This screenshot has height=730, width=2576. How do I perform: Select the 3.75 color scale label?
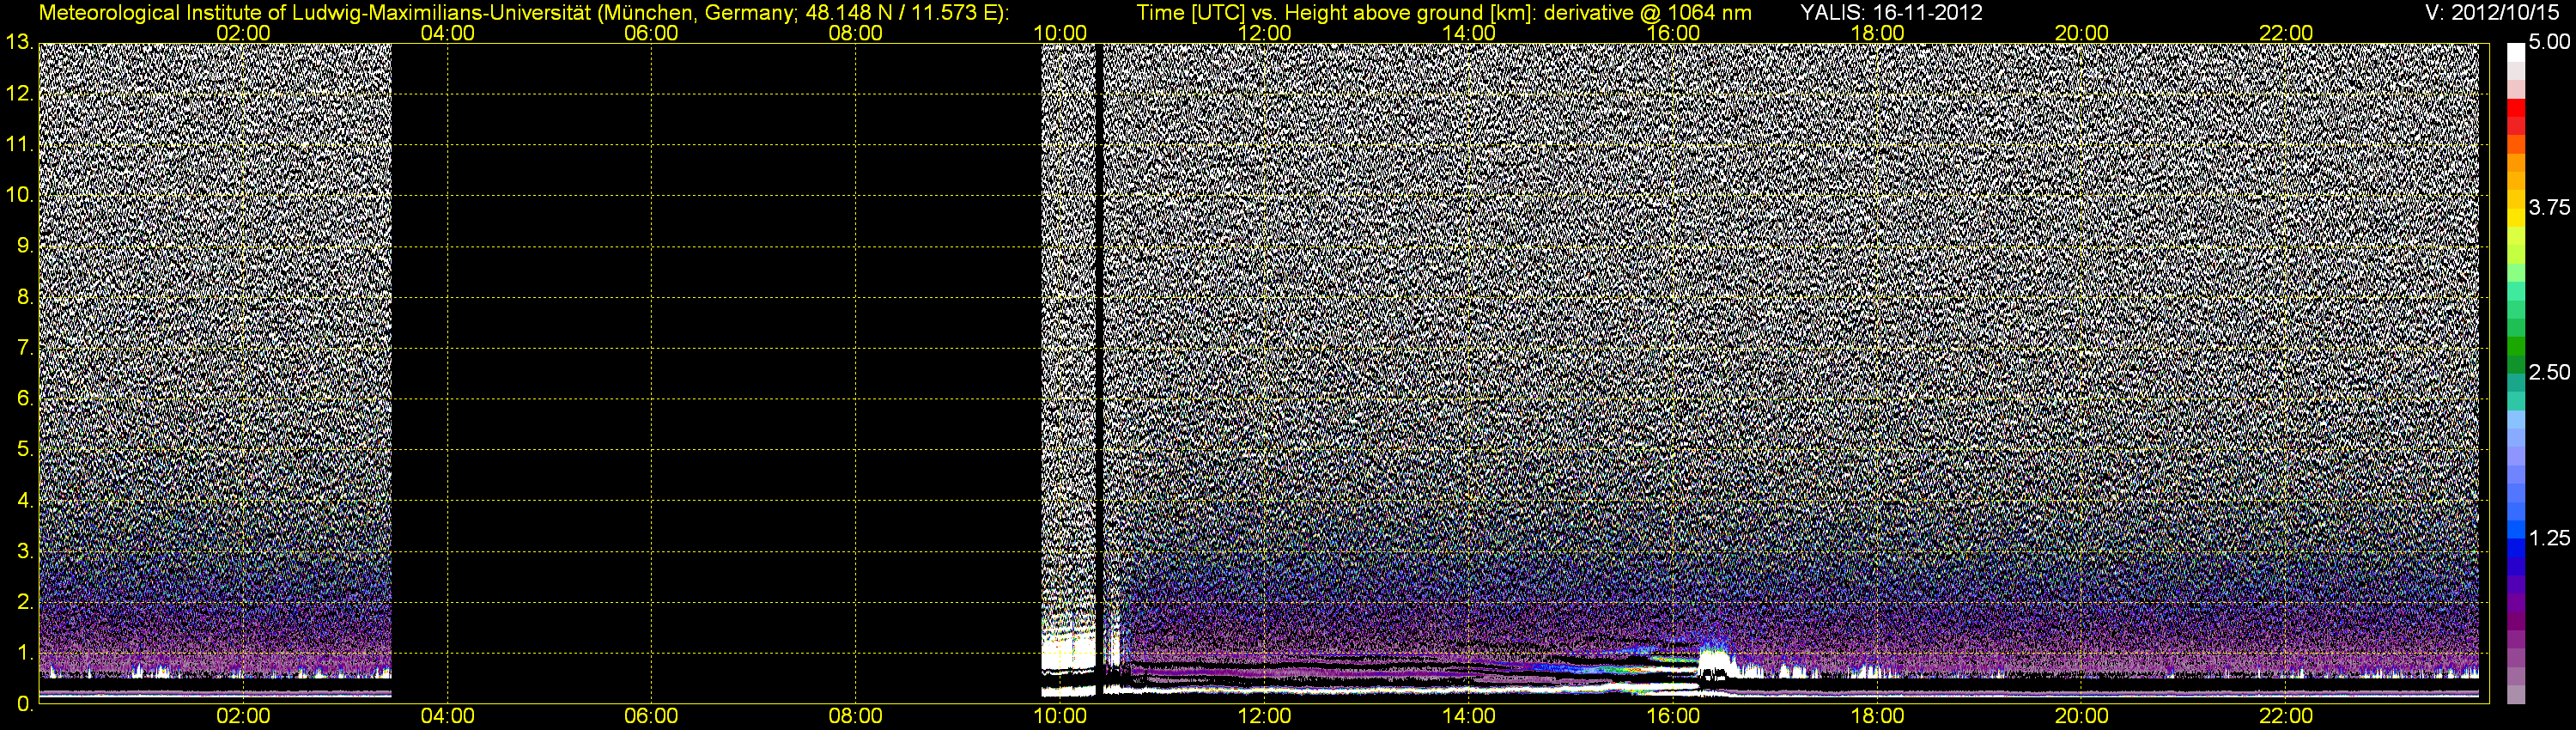[x=2548, y=207]
